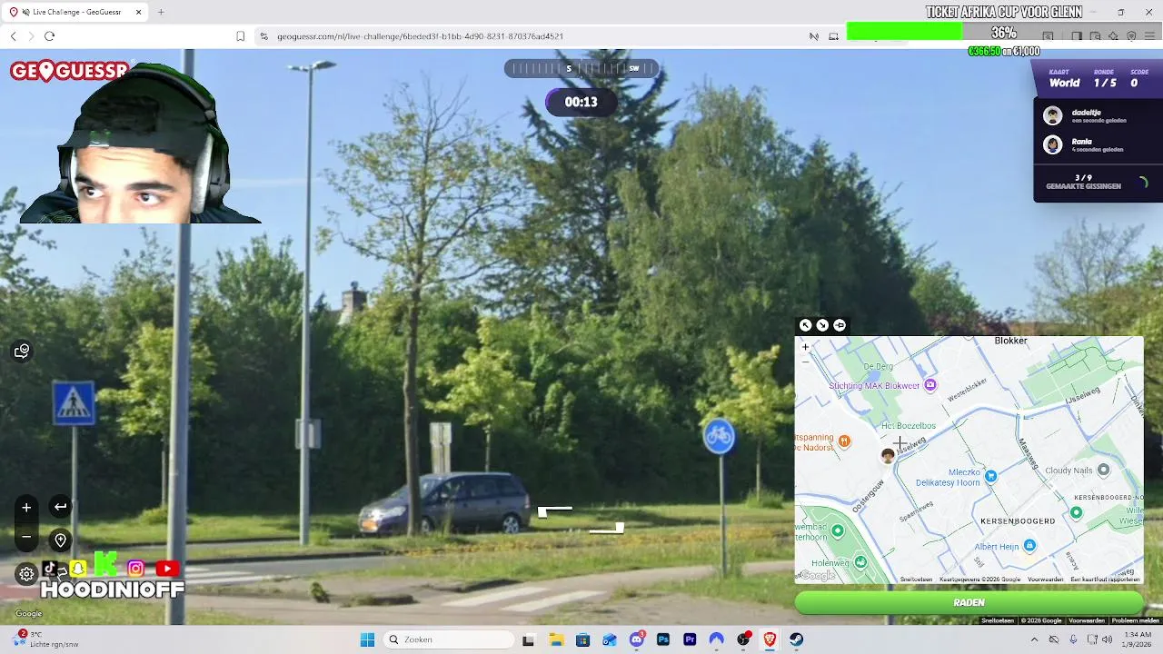Open Discord from the taskbar
Screen dimensions: 1163x654
coord(637,639)
